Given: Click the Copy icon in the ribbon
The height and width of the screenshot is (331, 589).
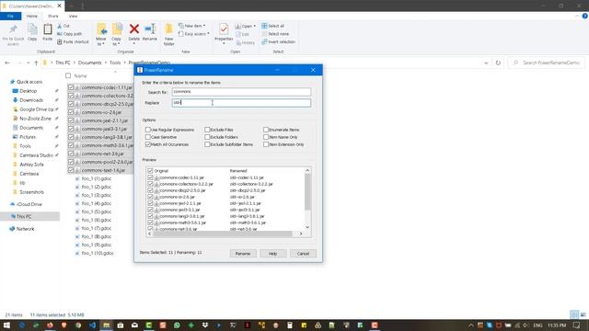Looking at the screenshot, I should [32, 29].
